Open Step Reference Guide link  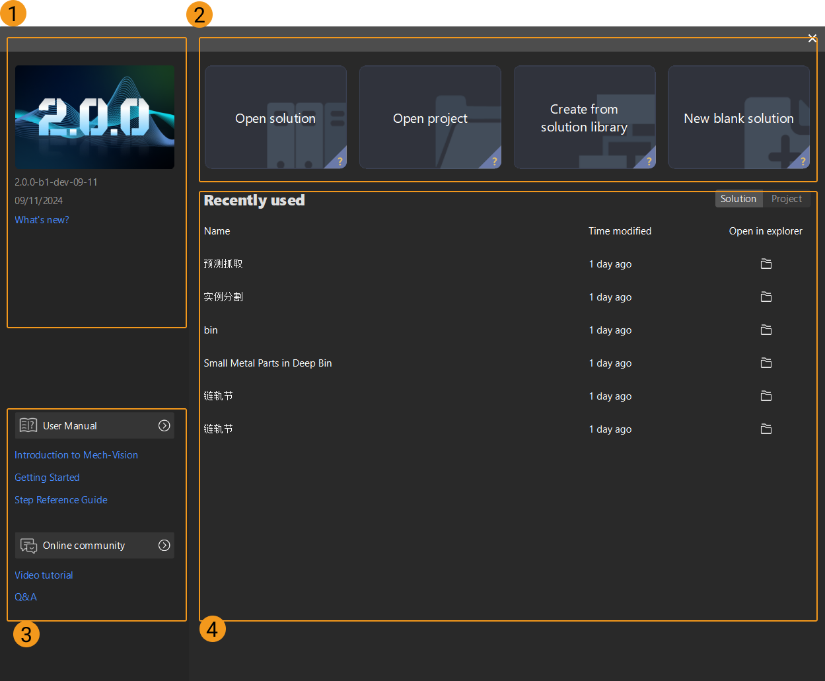coord(61,500)
